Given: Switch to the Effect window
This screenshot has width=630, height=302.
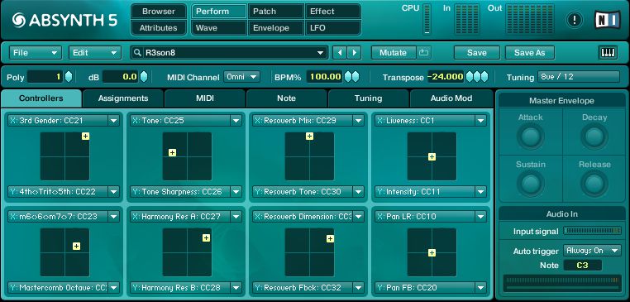Looking at the screenshot, I should click(x=332, y=12).
